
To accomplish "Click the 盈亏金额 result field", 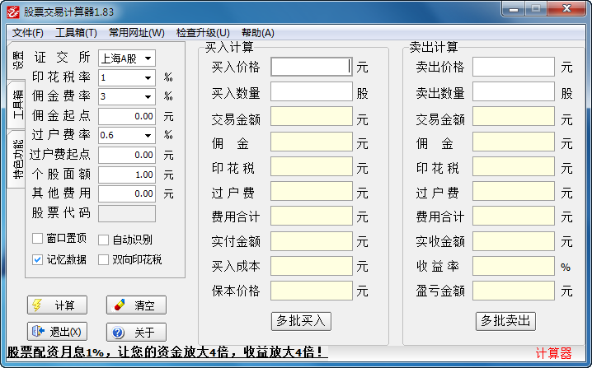I will [514, 291].
